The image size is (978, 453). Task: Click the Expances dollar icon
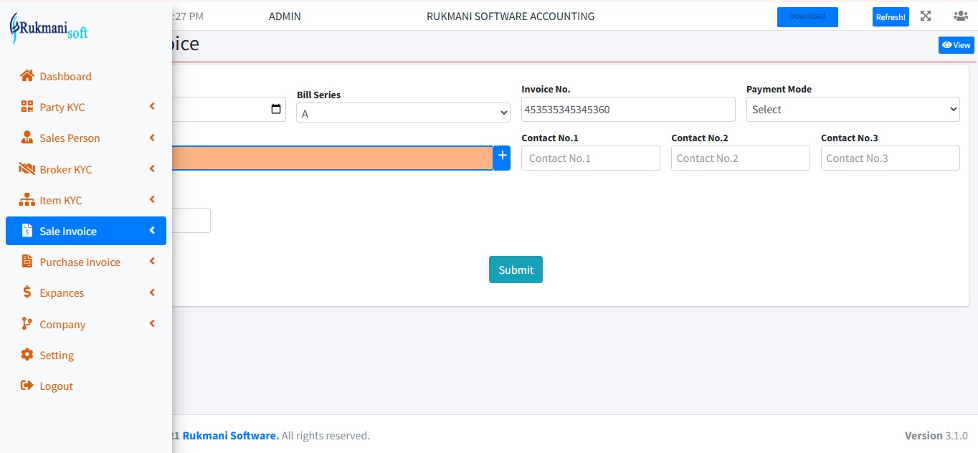(x=27, y=292)
